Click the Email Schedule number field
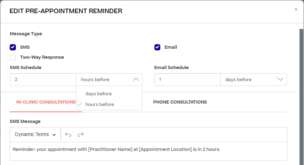304x165 pixels. click(187, 79)
